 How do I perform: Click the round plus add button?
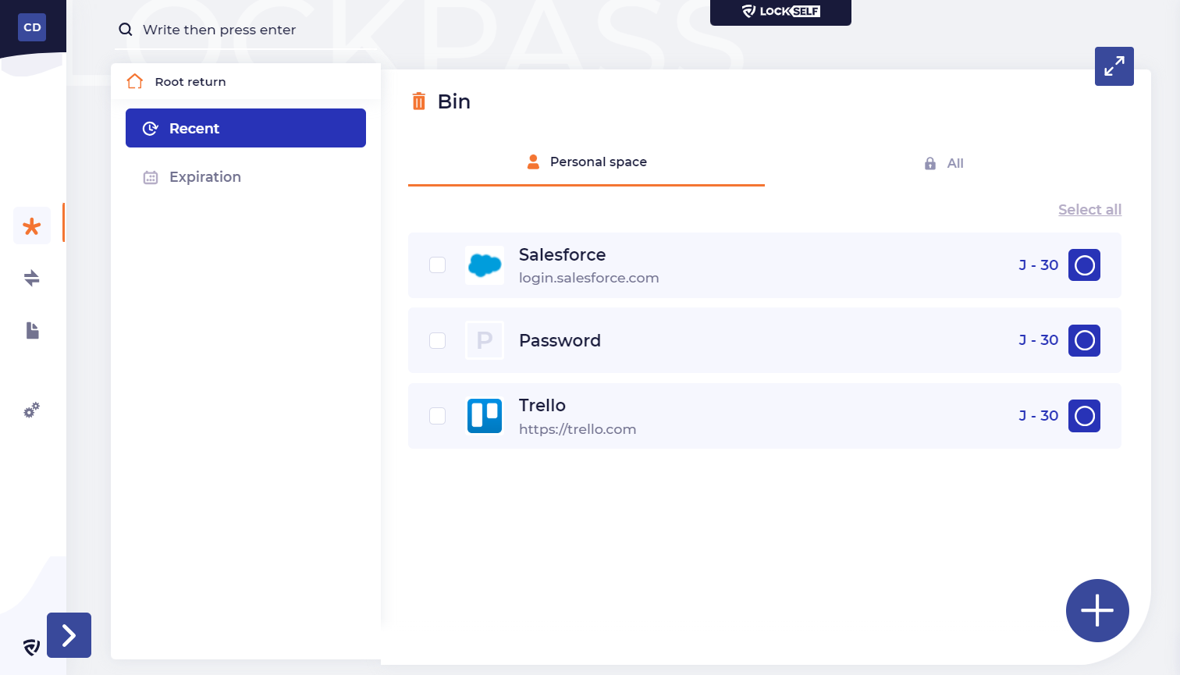(x=1096, y=610)
